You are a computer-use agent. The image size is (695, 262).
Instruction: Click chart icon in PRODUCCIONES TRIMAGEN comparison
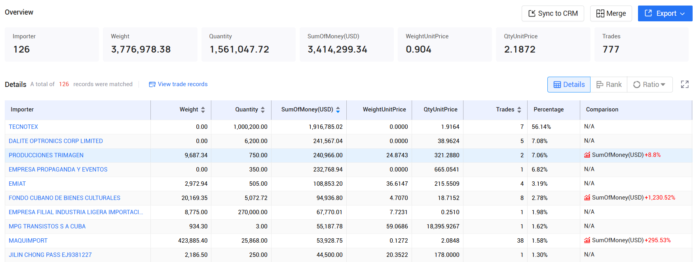pyautogui.click(x=587, y=155)
